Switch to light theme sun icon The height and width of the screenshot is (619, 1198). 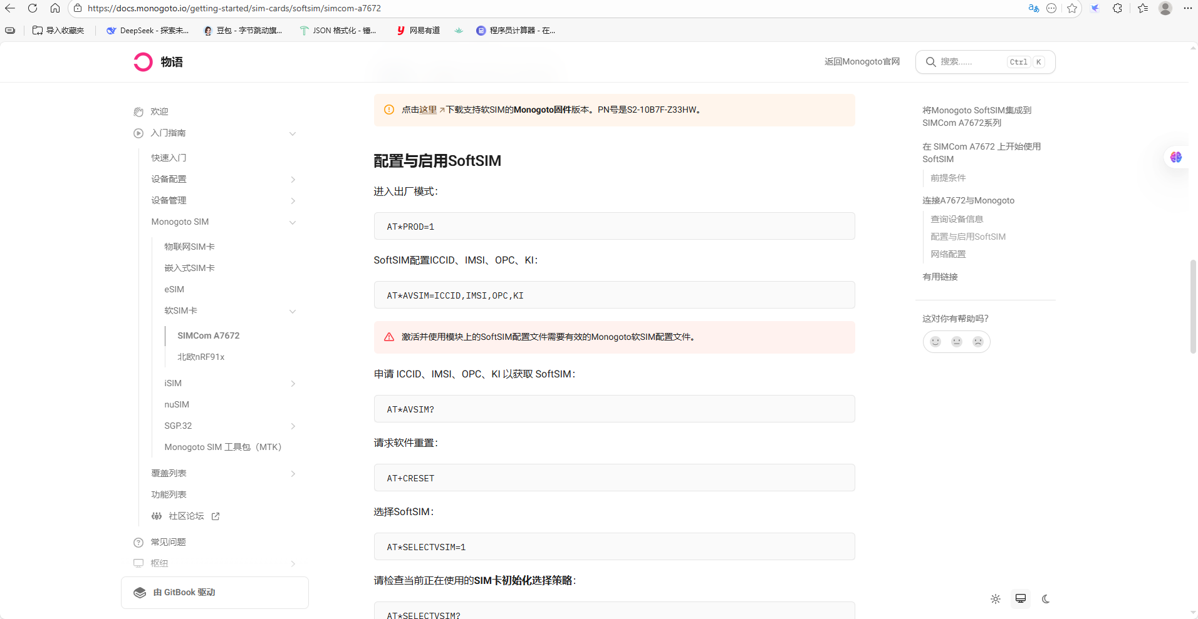coord(996,599)
